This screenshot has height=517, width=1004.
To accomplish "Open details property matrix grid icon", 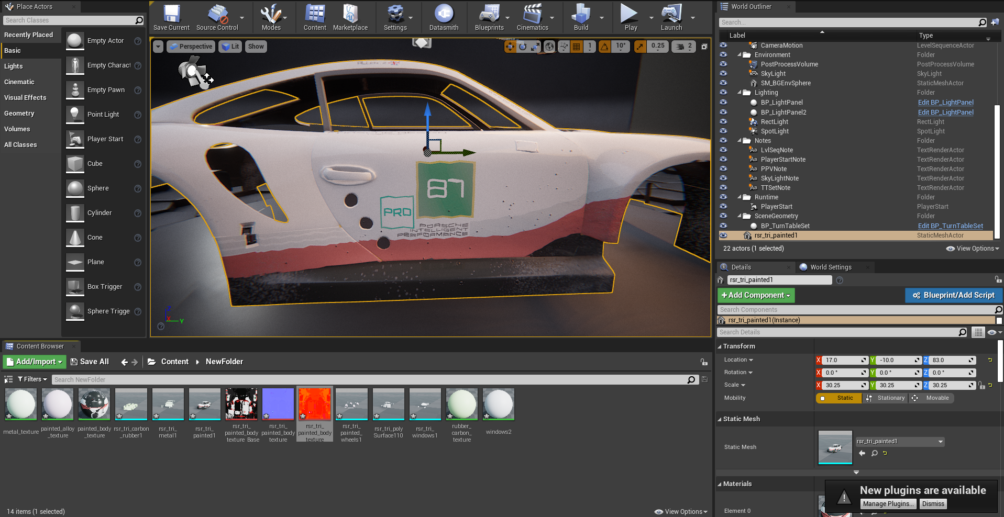I will click(978, 332).
